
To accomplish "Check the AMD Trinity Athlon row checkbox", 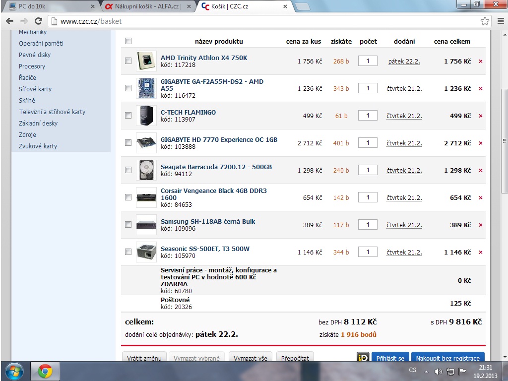I will (x=128, y=61).
